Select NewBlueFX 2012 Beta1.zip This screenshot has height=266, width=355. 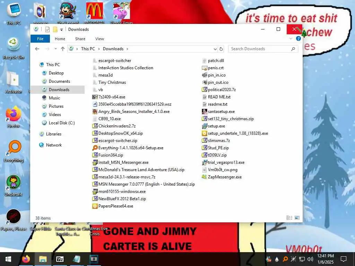(119, 199)
